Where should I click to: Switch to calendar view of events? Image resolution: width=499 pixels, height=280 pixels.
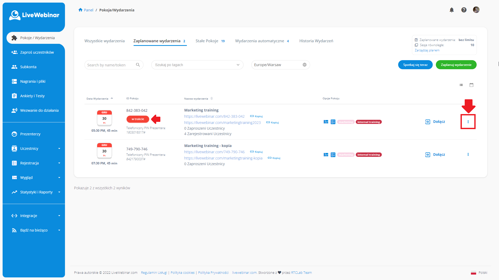tap(471, 85)
